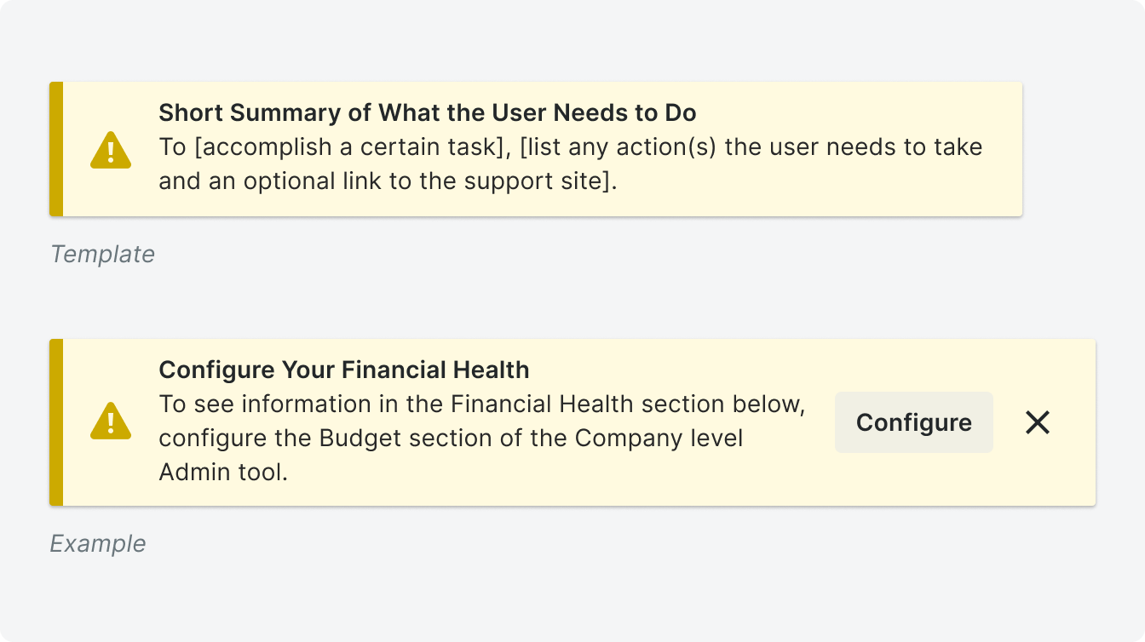Image resolution: width=1145 pixels, height=642 pixels.
Task: Select the 'Configure Your Financial Health' heading
Action: pos(344,370)
